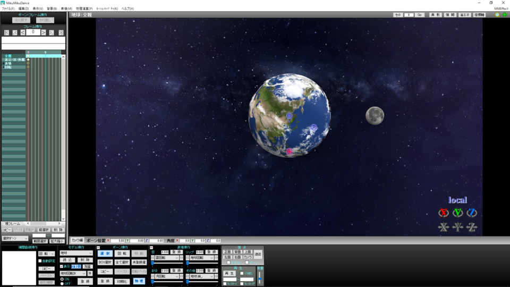Click the green local Y rotation handle

(457, 213)
